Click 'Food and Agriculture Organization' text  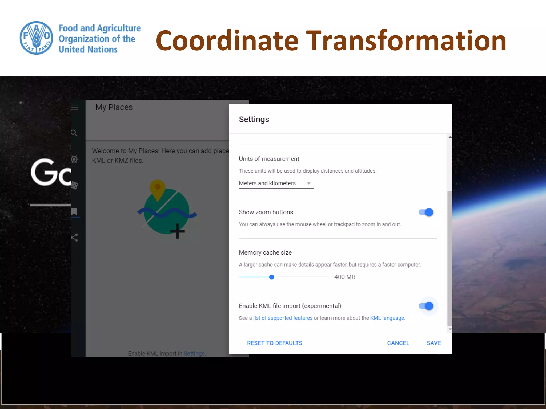[99, 39]
